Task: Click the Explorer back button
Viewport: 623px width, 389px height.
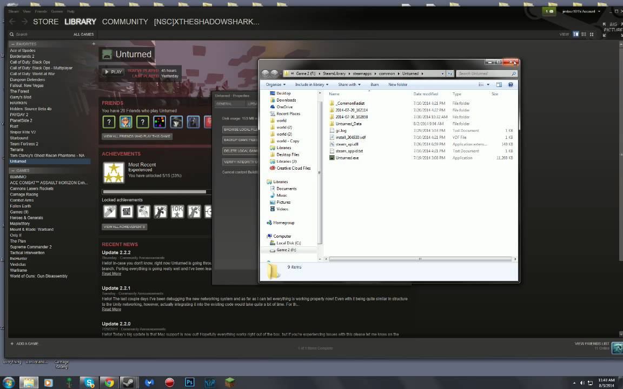Action: (x=265, y=73)
